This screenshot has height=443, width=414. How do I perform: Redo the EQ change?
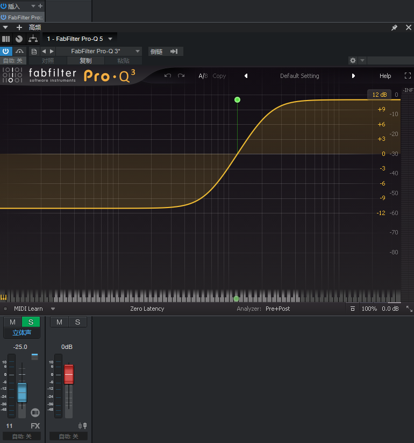click(181, 76)
